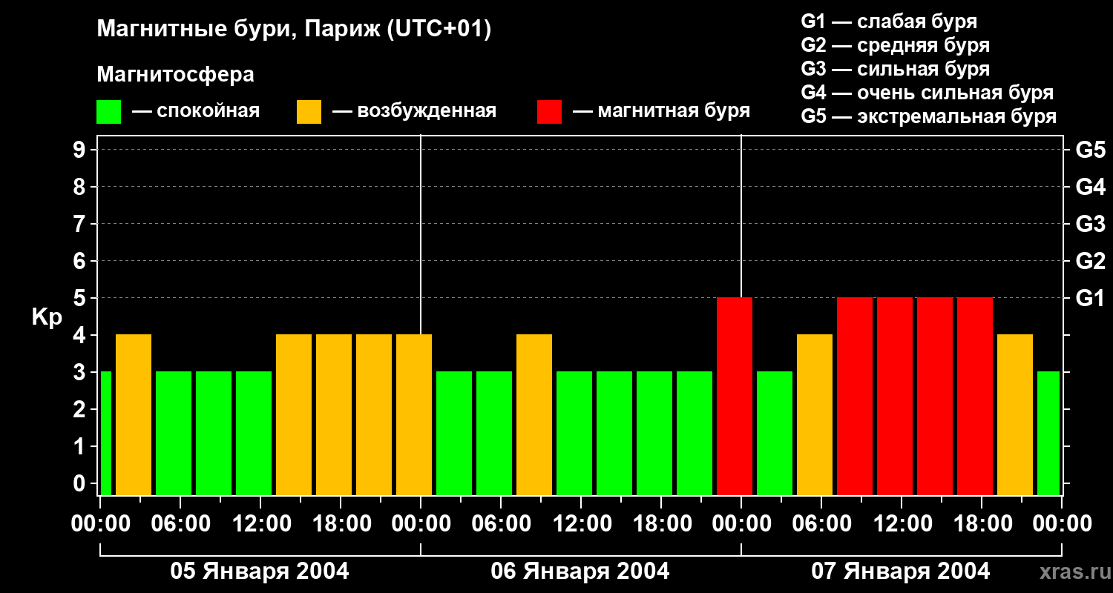Click orange bar crossing midnight into 06 Января
Viewport: 1113px width, 593px height.
click(414, 415)
